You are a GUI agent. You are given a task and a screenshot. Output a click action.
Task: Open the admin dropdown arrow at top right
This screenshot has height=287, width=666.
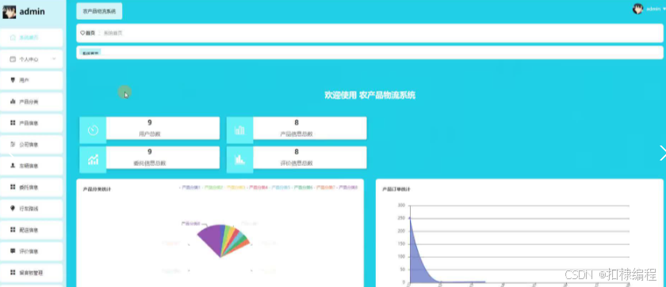(664, 9)
